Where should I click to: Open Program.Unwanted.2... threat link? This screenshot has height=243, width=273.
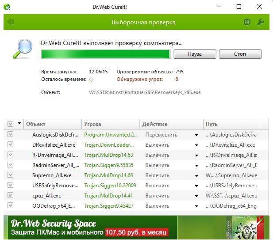111,135
